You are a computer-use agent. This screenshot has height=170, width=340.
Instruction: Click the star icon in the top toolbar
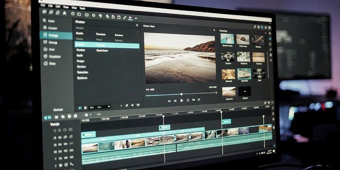point(65,13)
